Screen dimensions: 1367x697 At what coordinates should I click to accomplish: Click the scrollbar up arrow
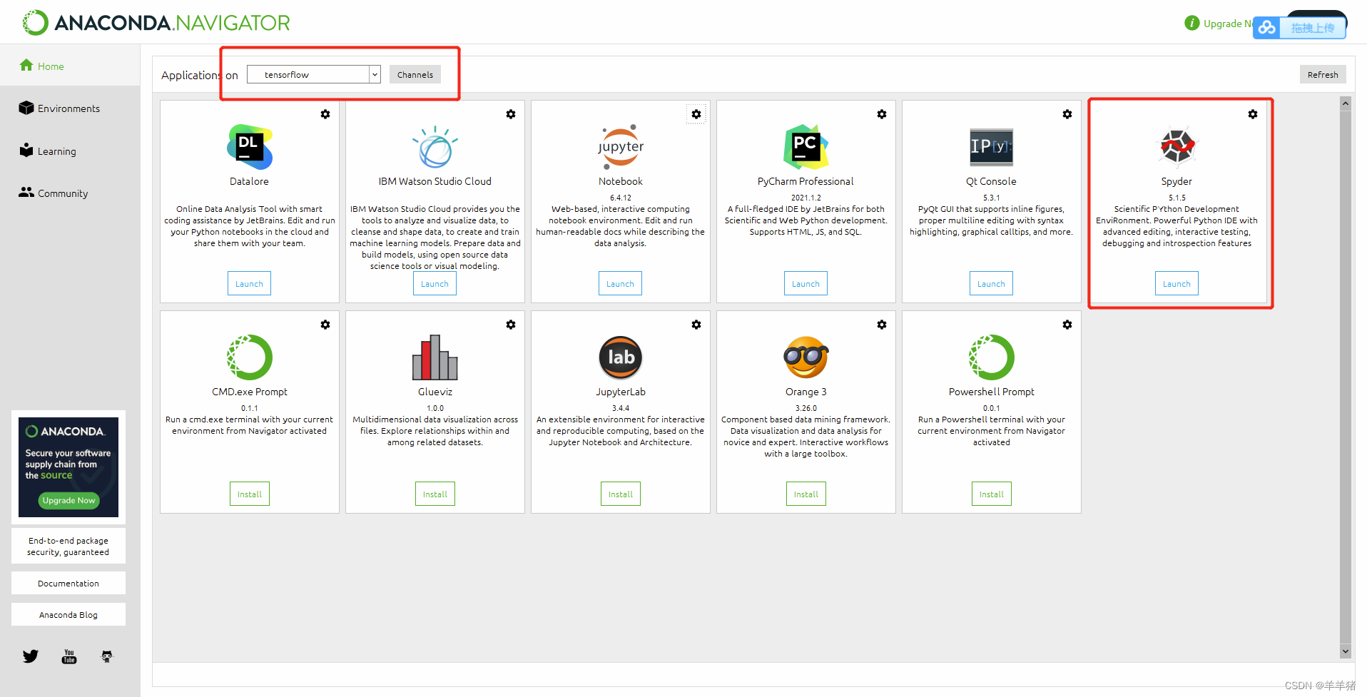click(1346, 103)
